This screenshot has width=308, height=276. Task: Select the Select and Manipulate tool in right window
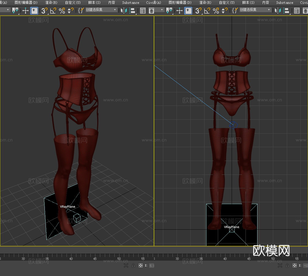180,11
